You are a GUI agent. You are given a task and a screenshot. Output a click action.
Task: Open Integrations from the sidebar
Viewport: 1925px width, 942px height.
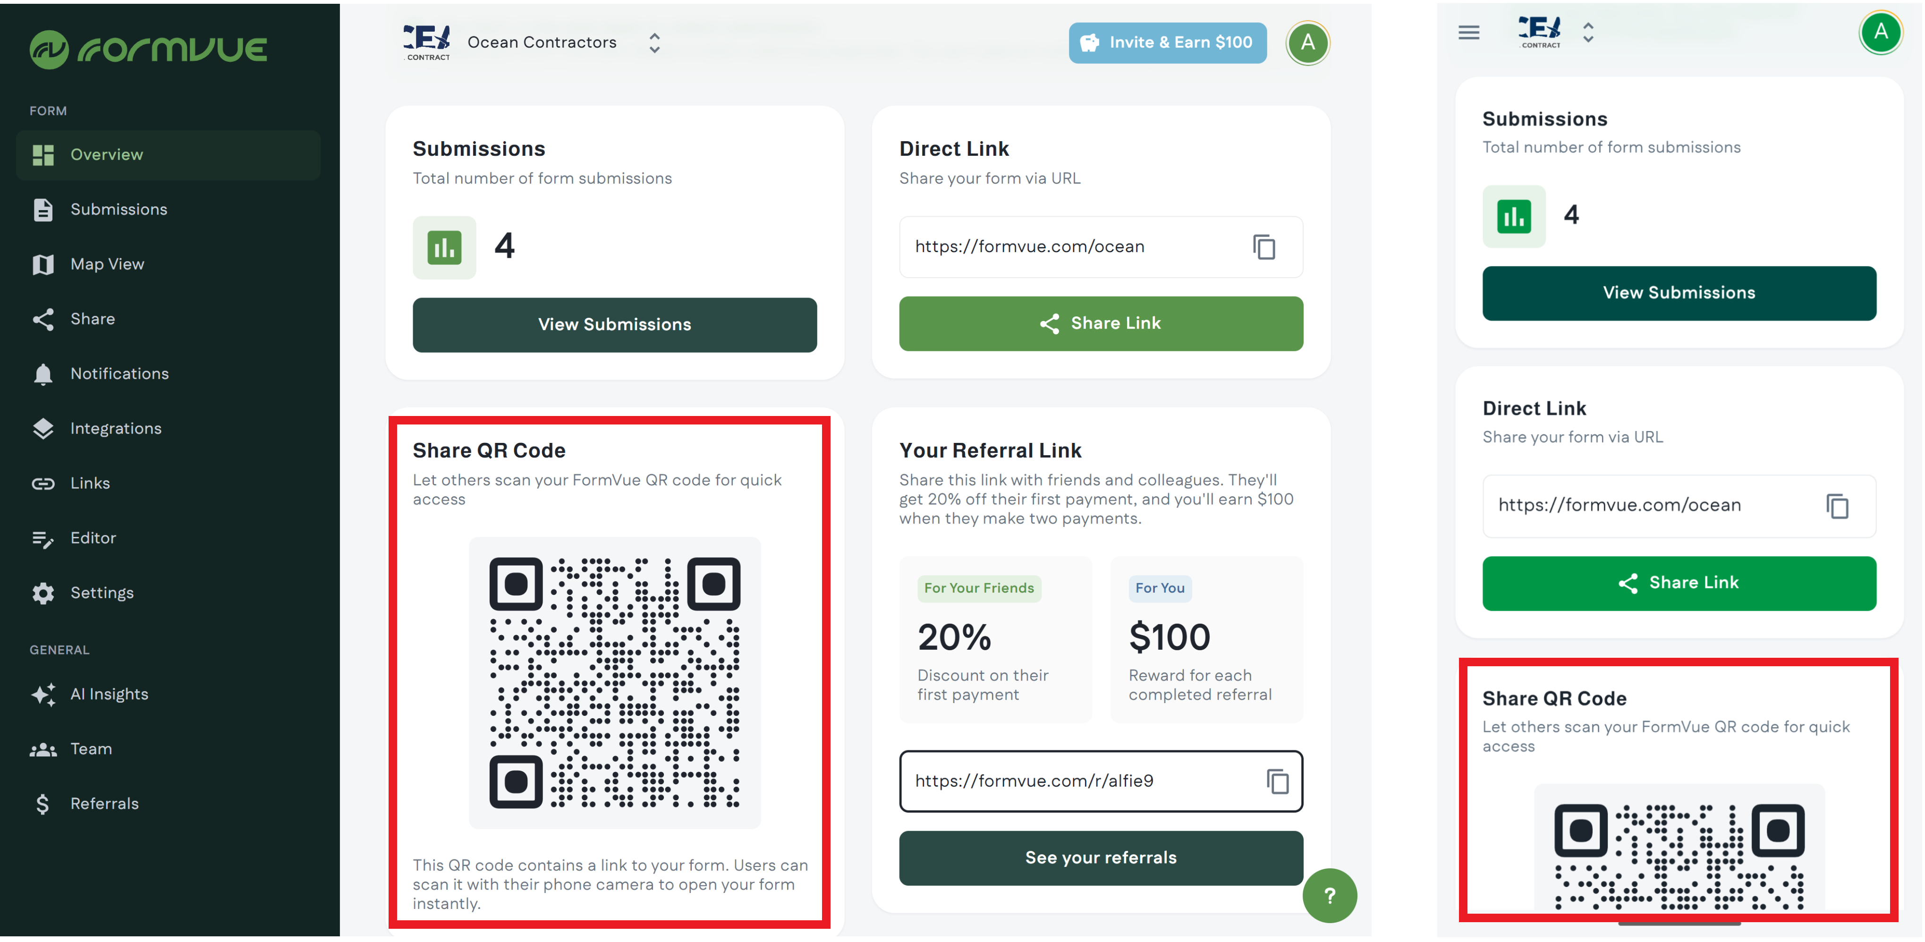43,428
